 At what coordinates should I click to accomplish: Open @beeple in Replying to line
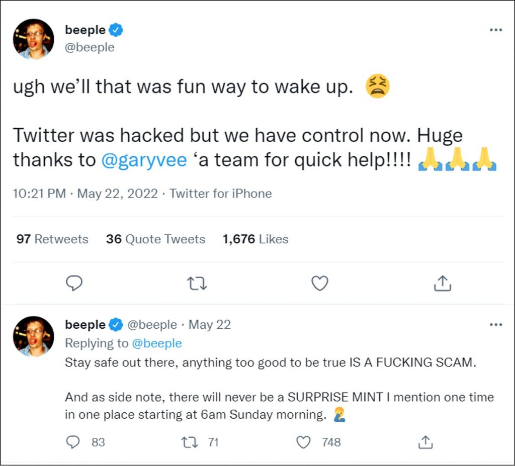[156, 343]
